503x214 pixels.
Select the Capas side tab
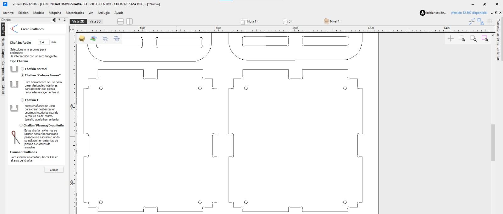[3, 54]
